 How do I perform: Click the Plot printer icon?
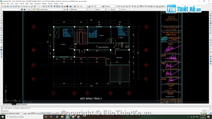[11, 6]
